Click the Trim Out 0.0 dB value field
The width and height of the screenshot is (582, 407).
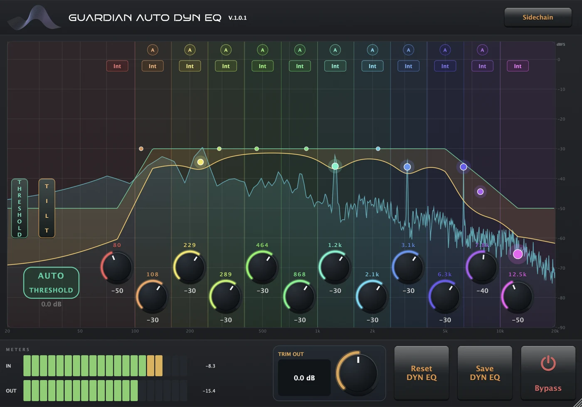(304, 378)
